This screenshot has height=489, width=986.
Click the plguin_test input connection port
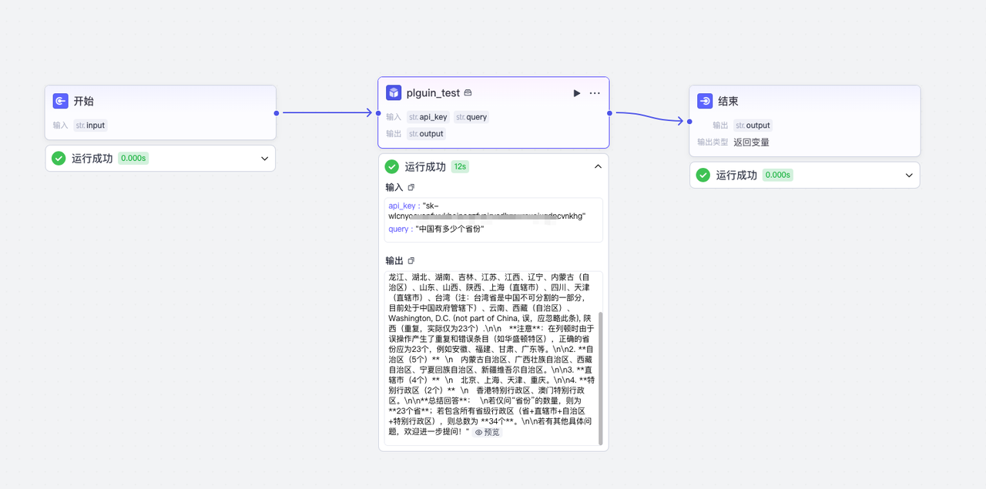click(x=378, y=113)
